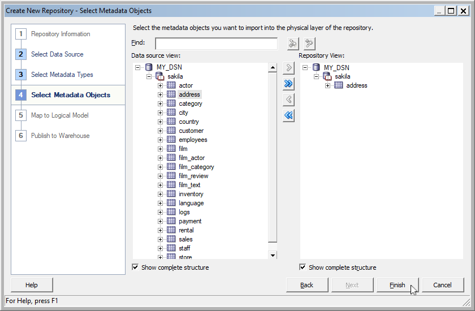Click the disabled Next button
475x311 pixels.
point(352,285)
